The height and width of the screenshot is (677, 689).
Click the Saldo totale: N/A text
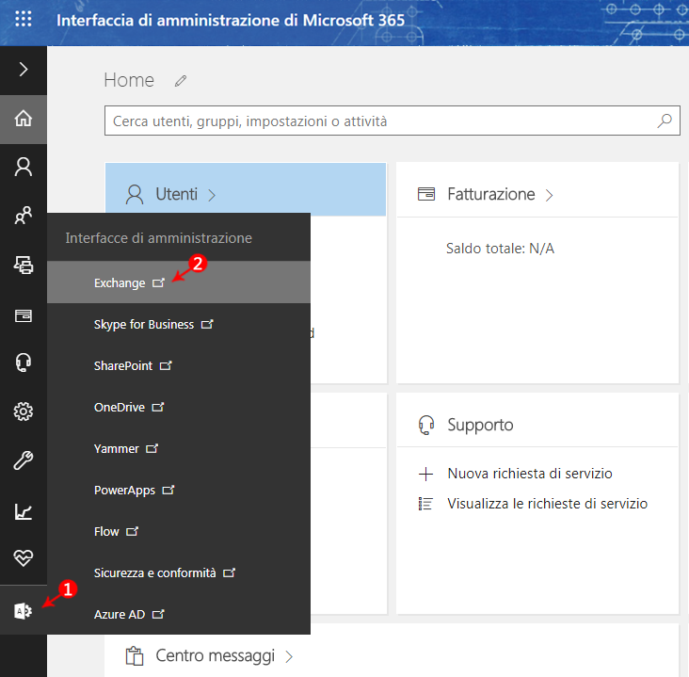[500, 249]
